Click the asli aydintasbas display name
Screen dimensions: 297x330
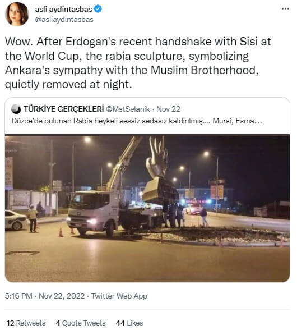pos(63,9)
